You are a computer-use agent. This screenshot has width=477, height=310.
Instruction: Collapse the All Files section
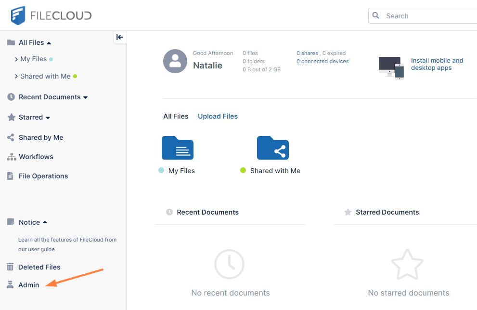pyautogui.click(x=49, y=43)
